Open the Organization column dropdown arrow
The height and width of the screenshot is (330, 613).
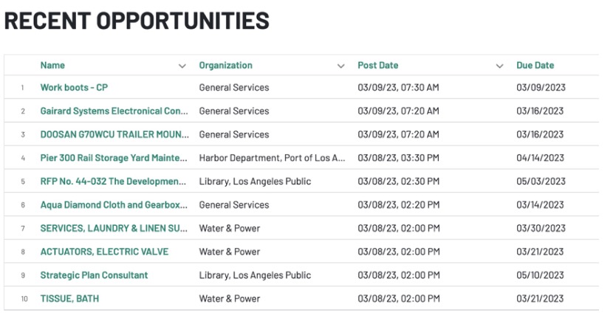tap(340, 66)
